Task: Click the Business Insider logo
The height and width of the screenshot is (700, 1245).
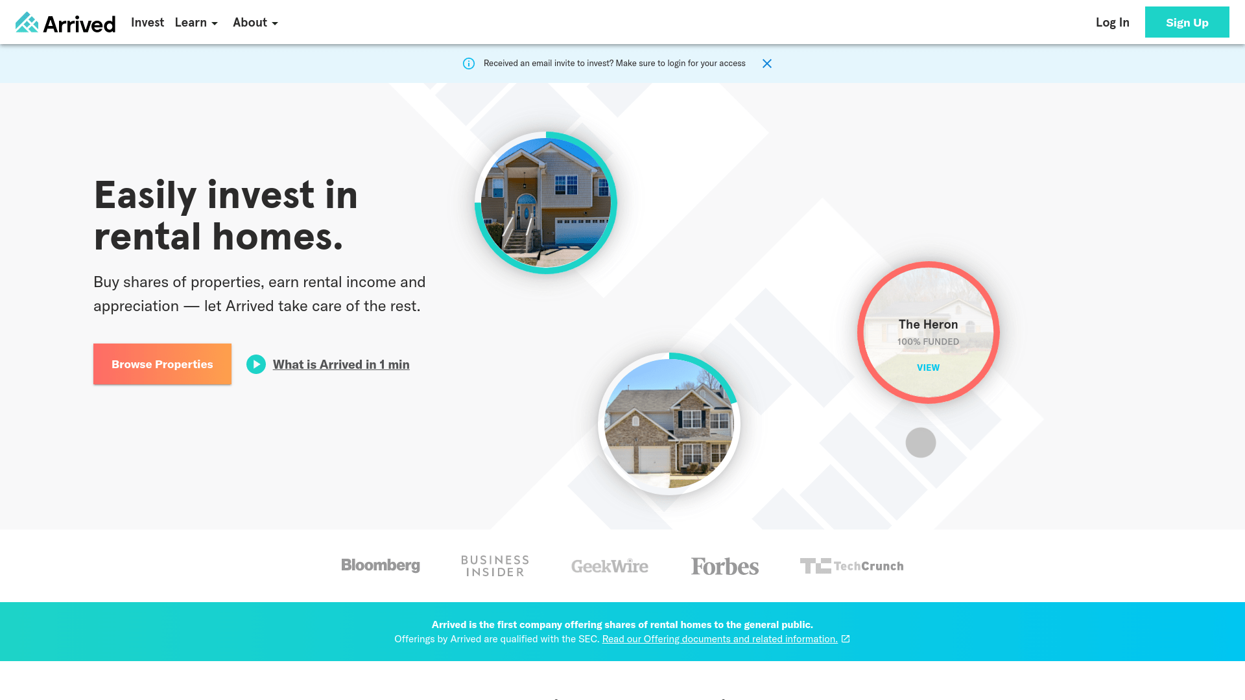Action: pos(495,566)
